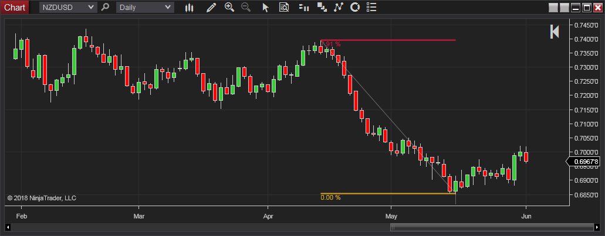Open the chart Properties list icon
605x236 pixels.
370,8
